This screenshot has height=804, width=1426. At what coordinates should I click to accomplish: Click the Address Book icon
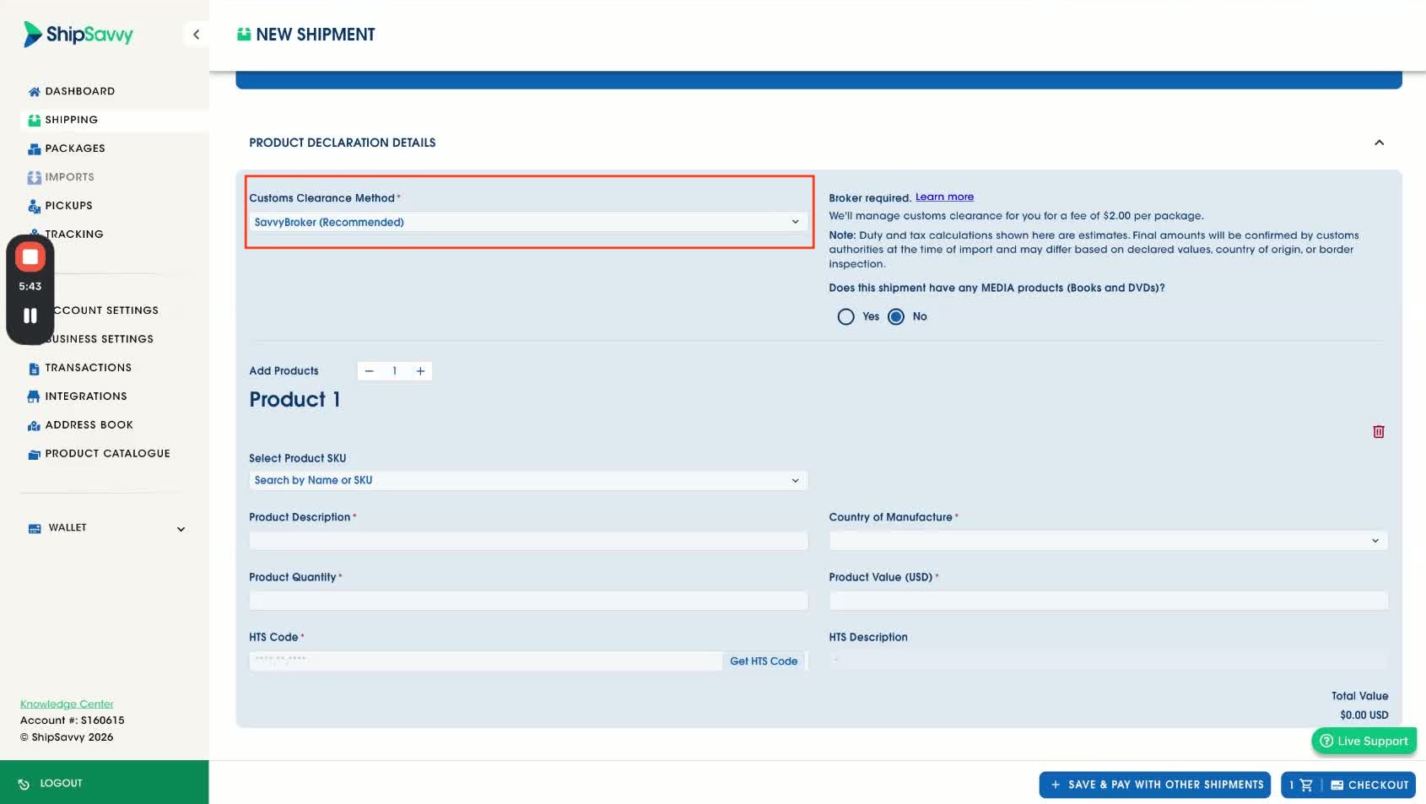coord(34,425)
